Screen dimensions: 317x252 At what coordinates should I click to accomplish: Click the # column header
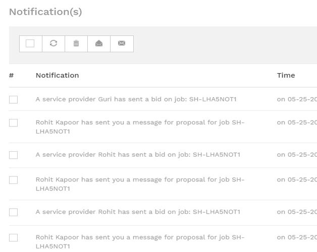(11, 76)
